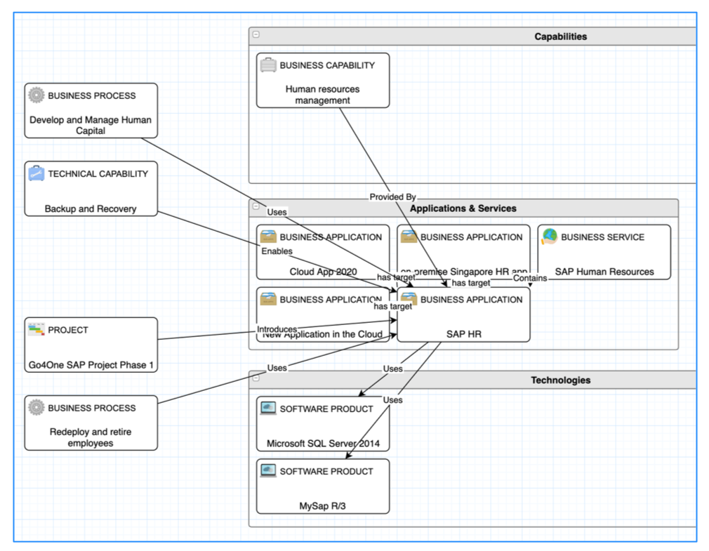Click the application icon of SAP HR
Image resolution: width=709 pixels, height=551 pixels.
point(409,299)
